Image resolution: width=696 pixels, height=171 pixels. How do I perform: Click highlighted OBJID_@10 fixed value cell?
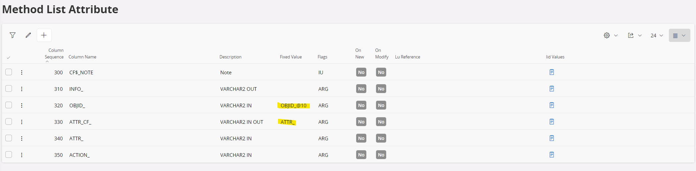click(294, 106)
